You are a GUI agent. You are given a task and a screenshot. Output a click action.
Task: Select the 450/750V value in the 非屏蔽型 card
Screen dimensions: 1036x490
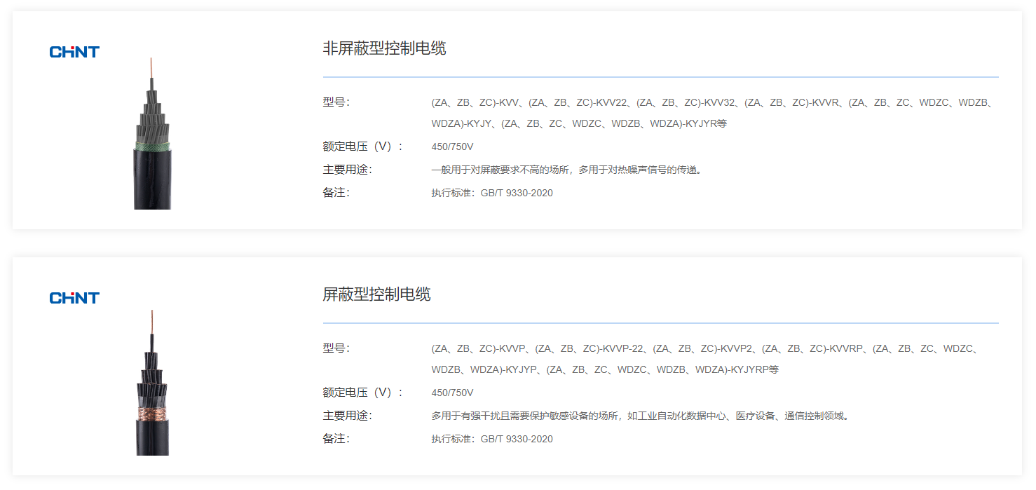coord(452,147)
